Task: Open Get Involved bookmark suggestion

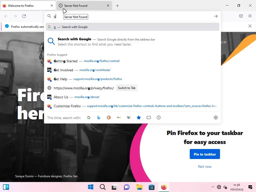Action: (x=132, y=70)
